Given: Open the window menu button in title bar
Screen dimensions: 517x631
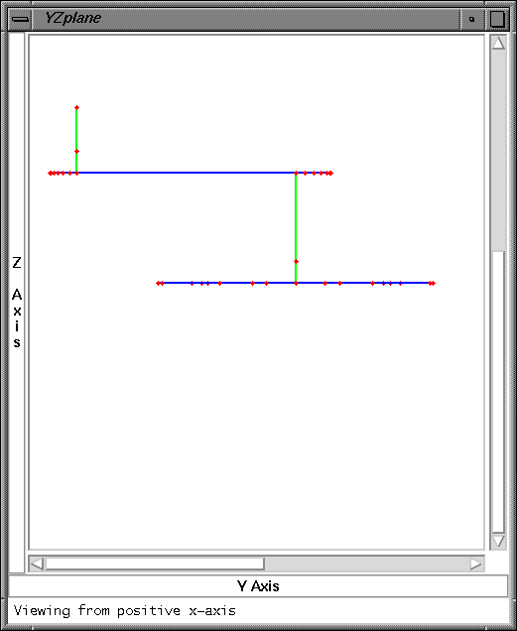Looking at the screenshot, I should (x=20, y=19).
